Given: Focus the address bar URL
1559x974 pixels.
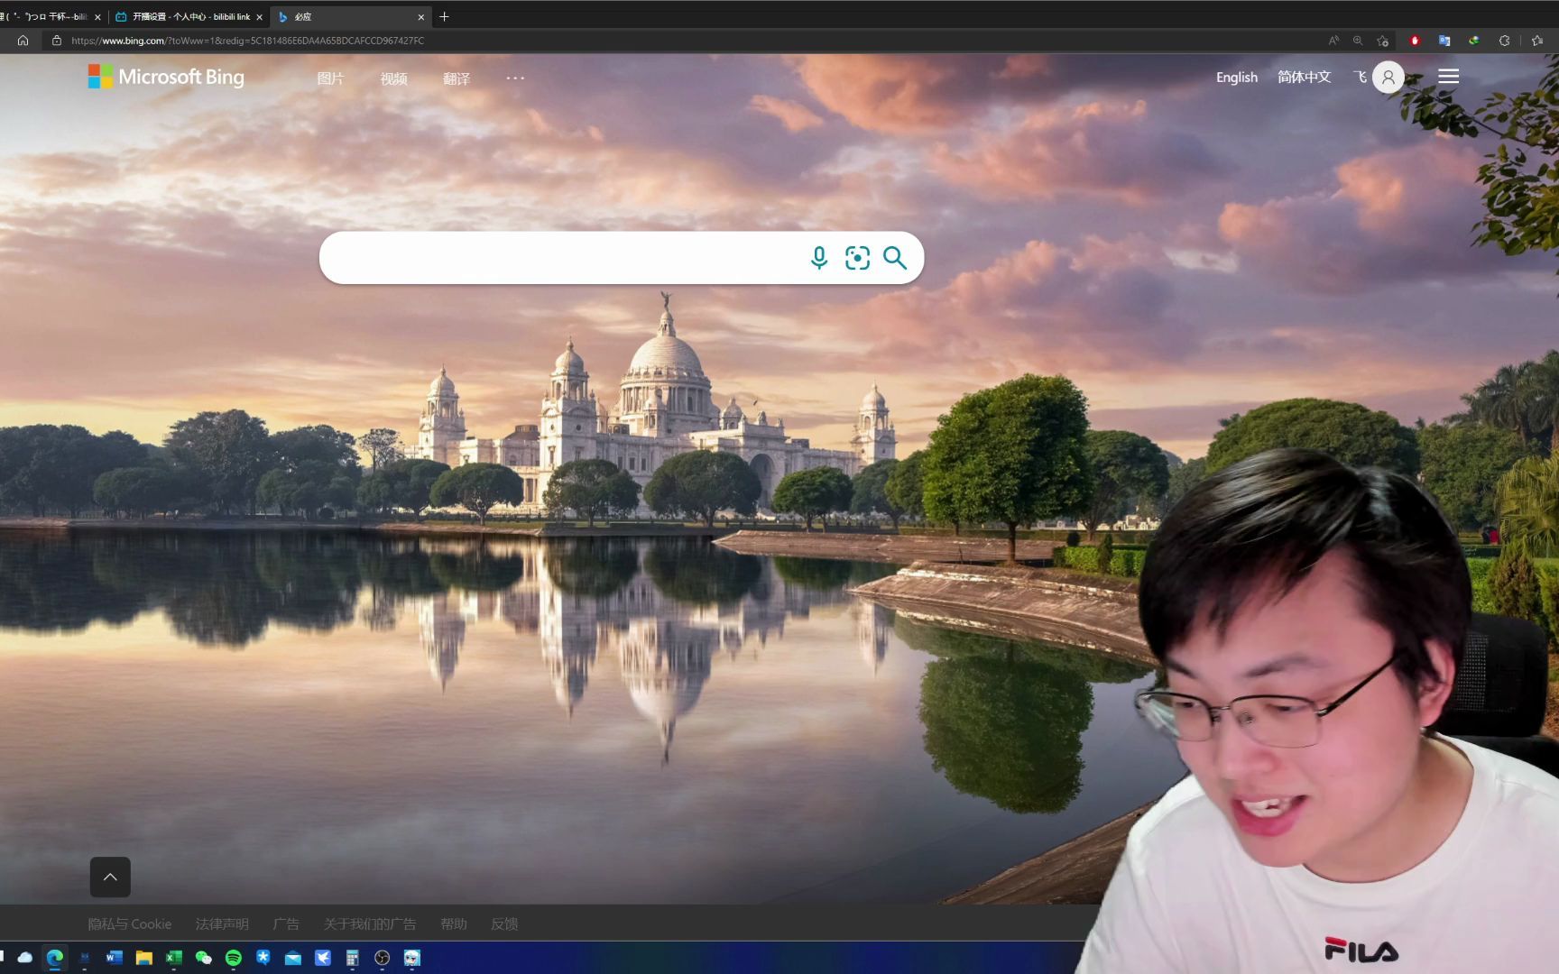Looking at the screenshot, I should click(247, 41).
